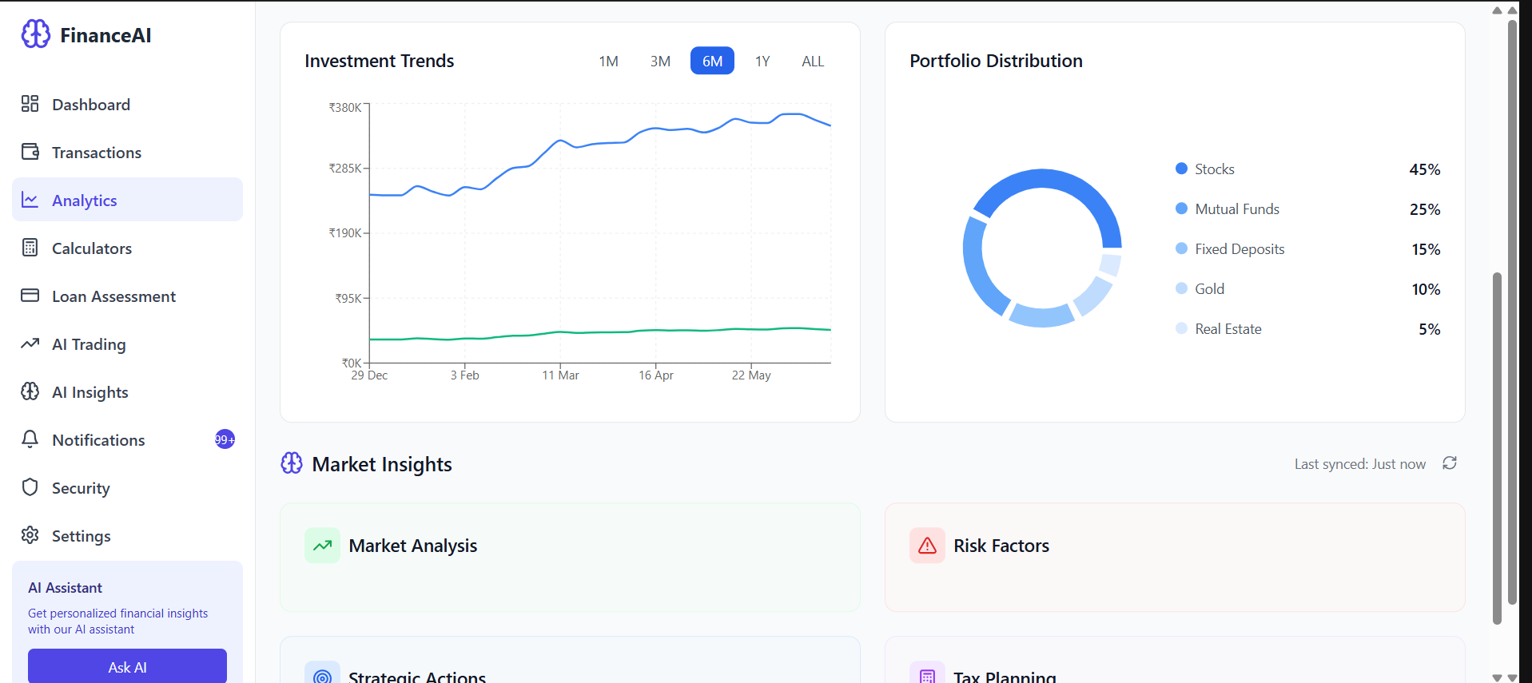
Task: Click the Real Estate legend color dot
Action: pyautogui.click(x=1181, y=328)
